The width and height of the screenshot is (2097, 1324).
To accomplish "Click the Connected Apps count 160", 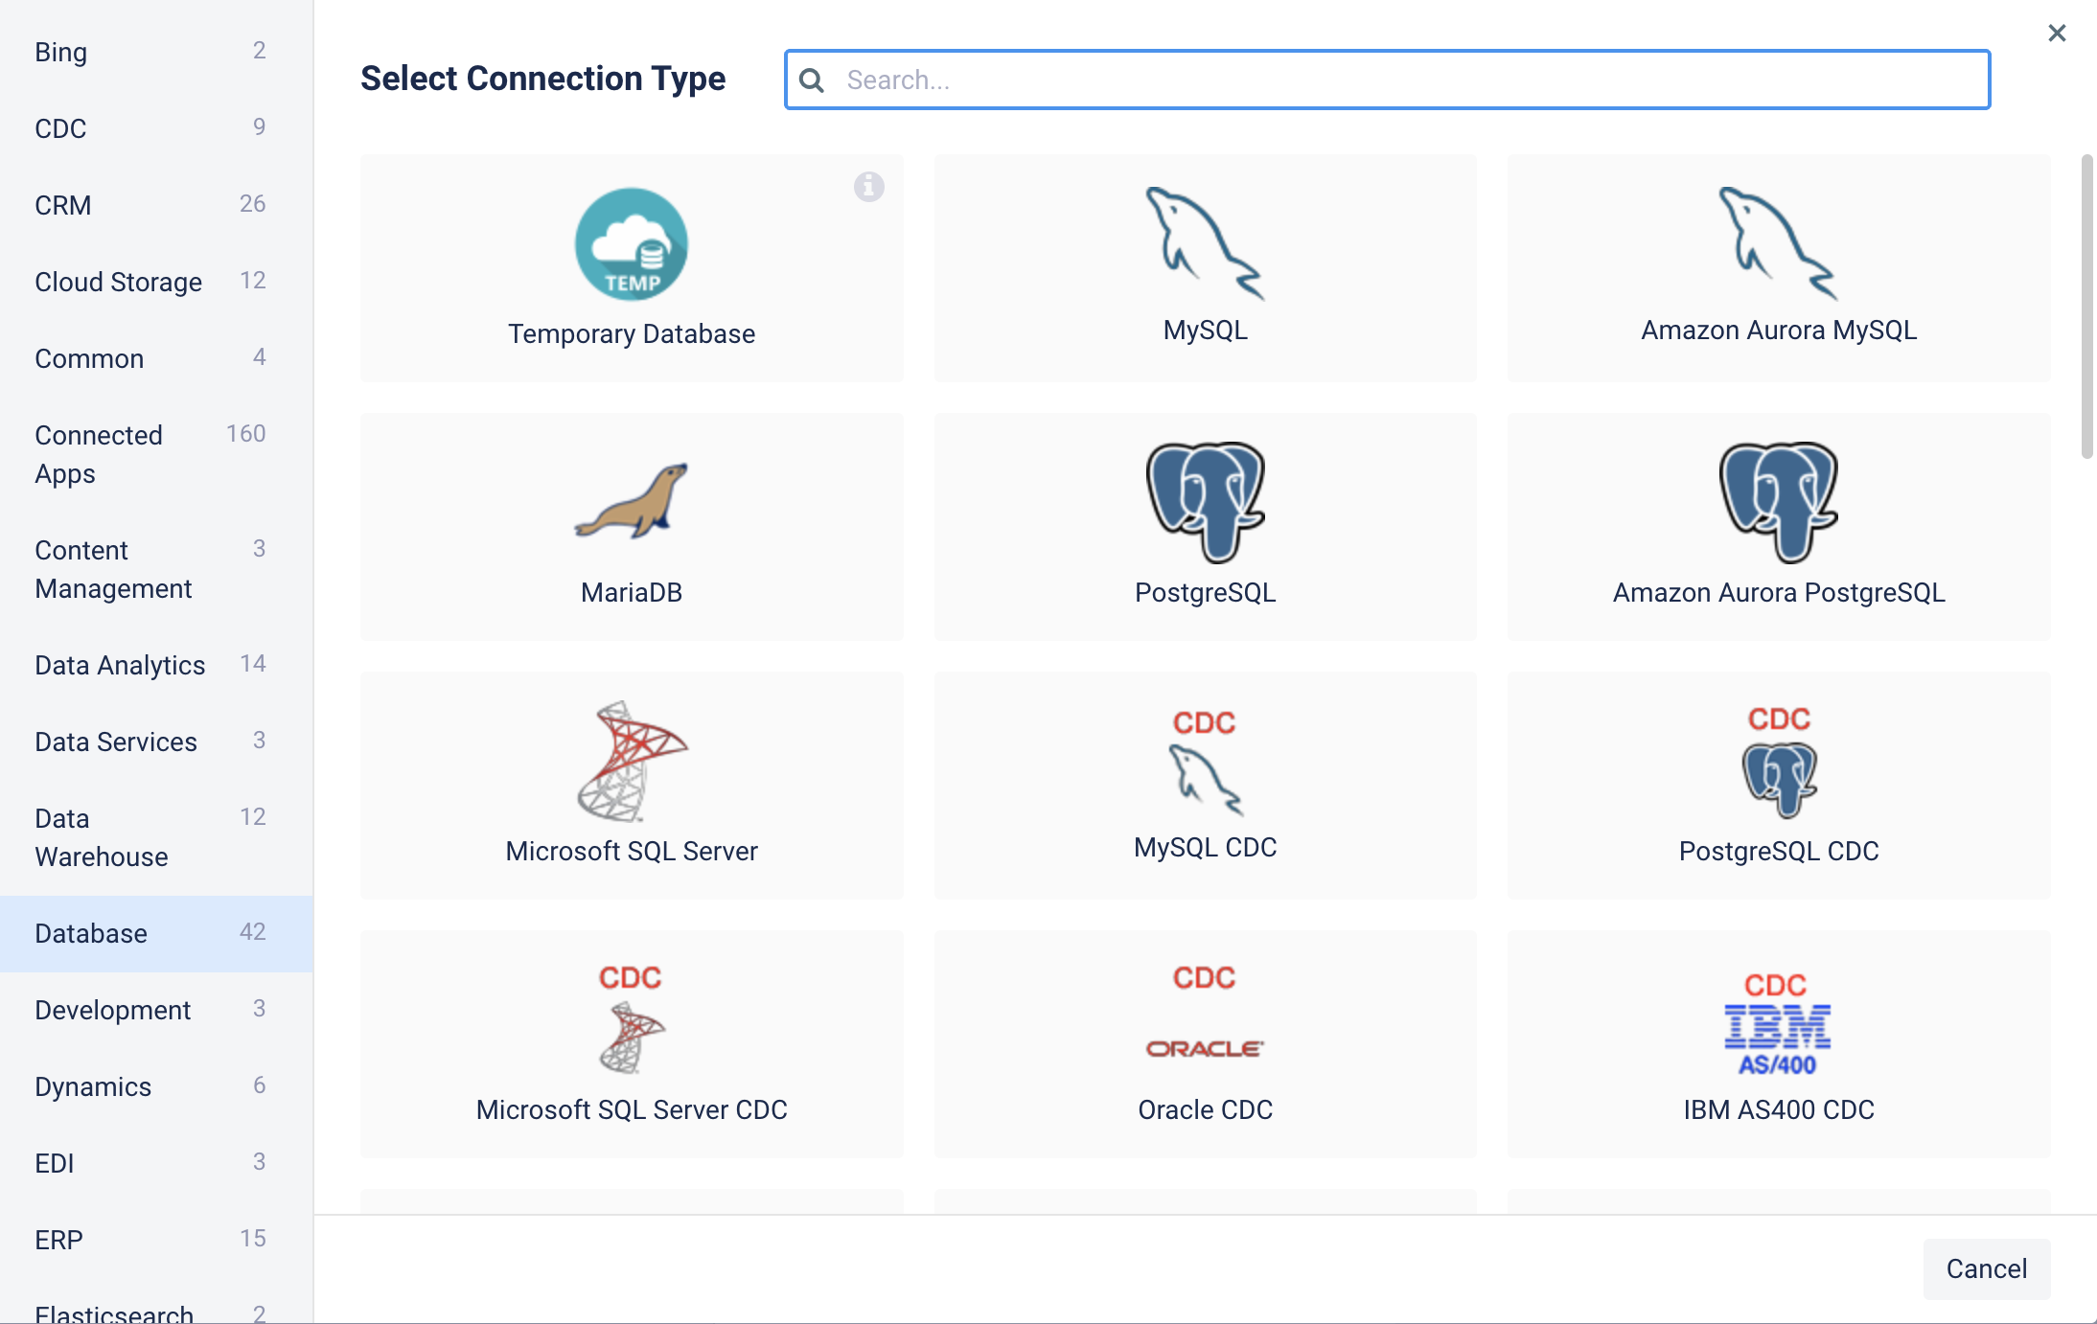I will point(246,434).
